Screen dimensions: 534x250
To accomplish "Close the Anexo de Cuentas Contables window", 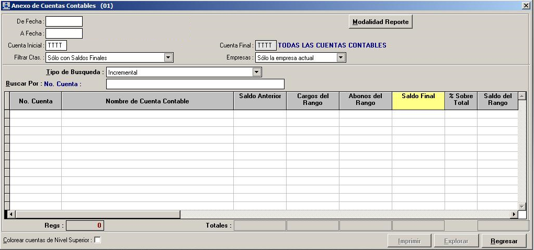I will tap(526, 5).
